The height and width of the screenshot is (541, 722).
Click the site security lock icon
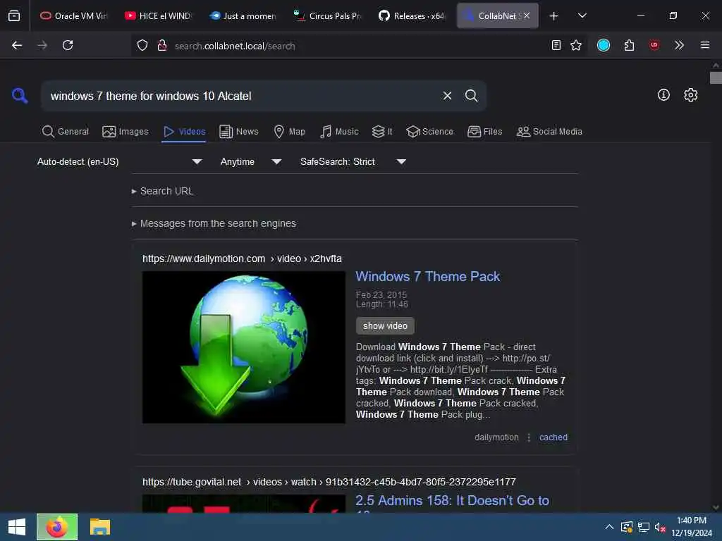161,45
